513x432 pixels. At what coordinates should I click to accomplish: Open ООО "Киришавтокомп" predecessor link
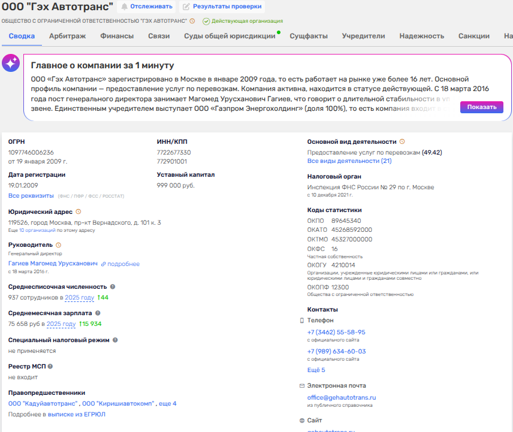(x=118, y=404)
